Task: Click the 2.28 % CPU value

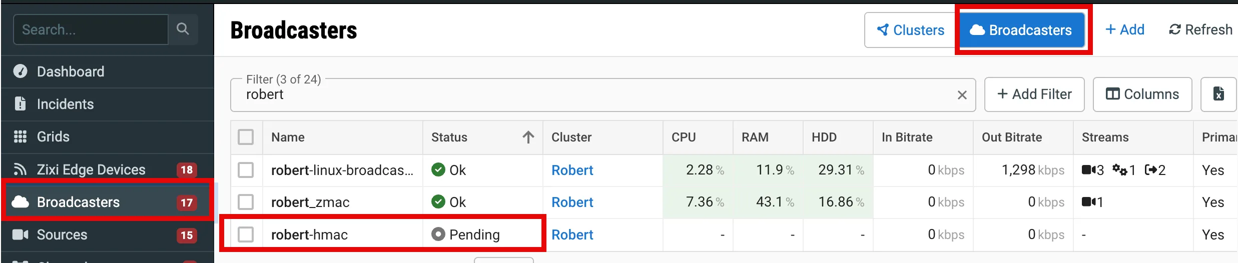Action: 705,170
